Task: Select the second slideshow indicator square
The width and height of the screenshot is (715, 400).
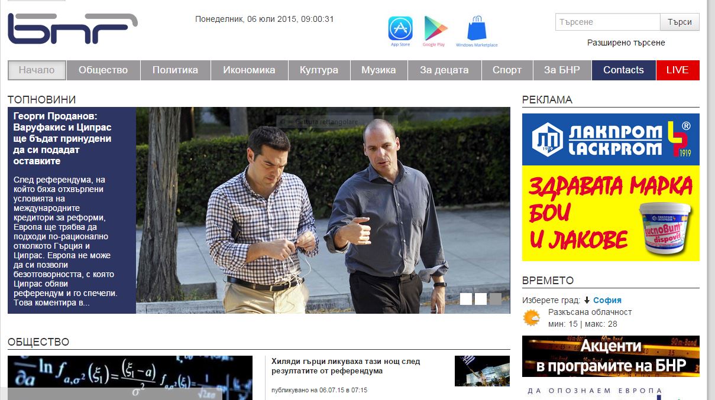Action: point(481,299)
